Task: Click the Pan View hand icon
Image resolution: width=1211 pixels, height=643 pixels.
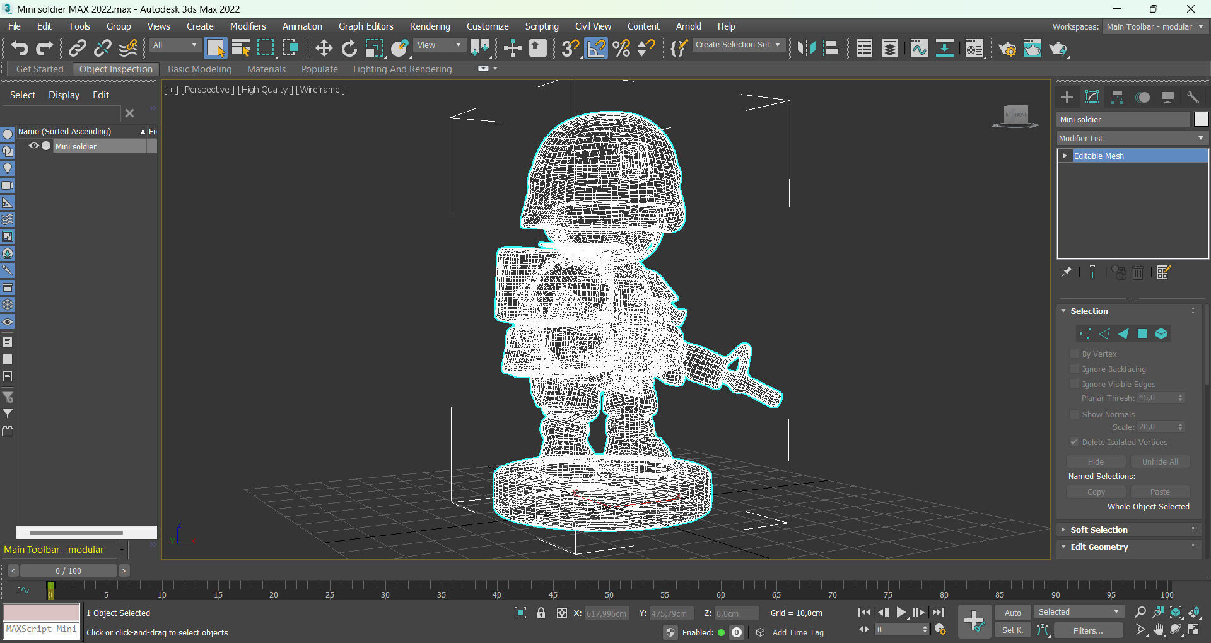Action: coord(1159,630)
